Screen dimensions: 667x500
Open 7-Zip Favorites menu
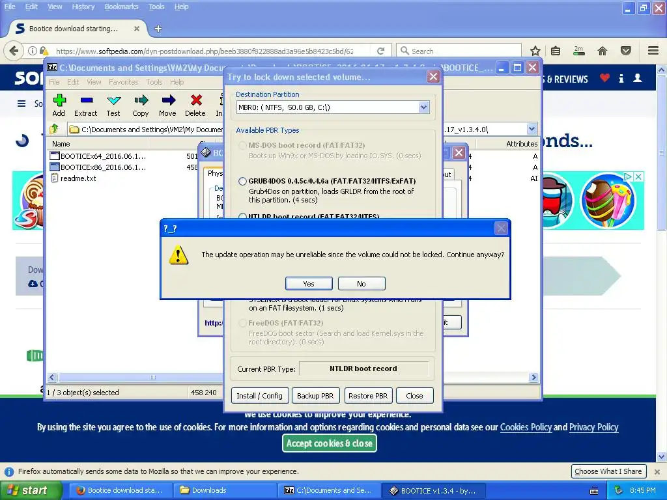coord(123,82)
